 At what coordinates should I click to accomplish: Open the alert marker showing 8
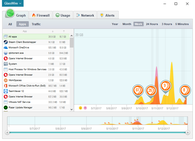tap(185, 91)
